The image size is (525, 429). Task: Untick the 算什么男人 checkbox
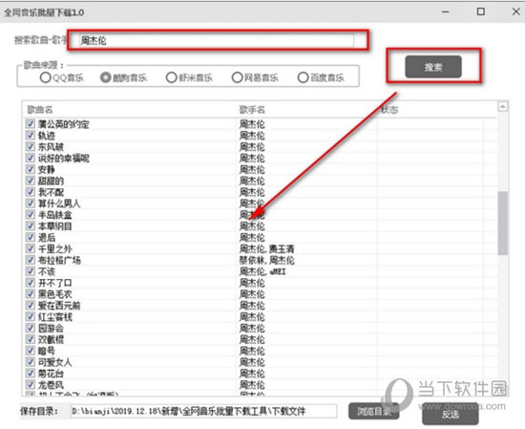coord(31,204)
